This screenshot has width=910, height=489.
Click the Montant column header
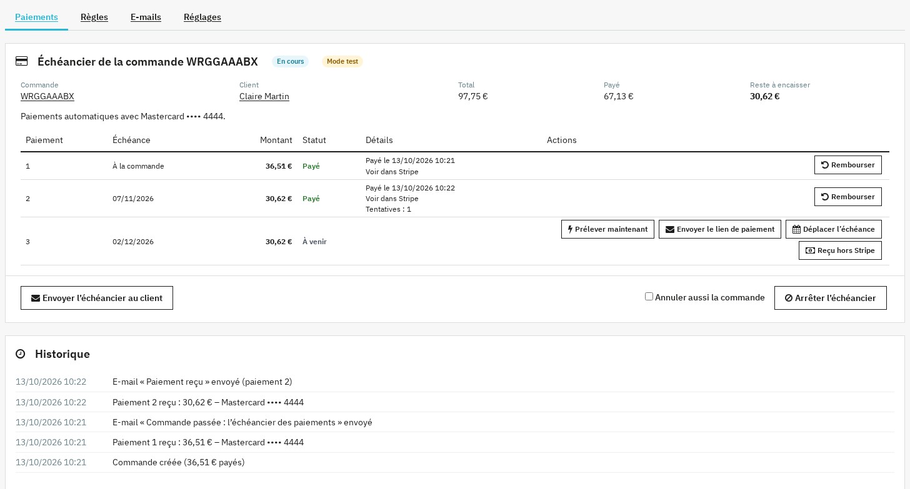[276, 140]
